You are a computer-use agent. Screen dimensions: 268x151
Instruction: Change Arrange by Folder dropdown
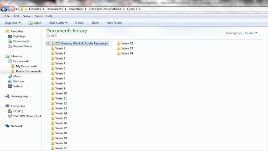pyautogui.click(x=251, y=33)
